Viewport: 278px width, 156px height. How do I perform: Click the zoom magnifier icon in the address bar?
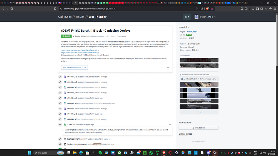point(197,9)
